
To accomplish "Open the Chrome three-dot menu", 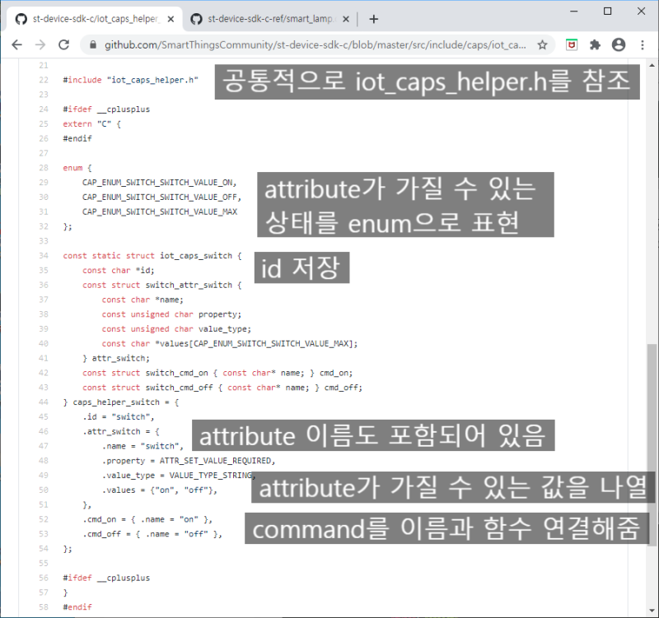I will click(x=643, y=44).
